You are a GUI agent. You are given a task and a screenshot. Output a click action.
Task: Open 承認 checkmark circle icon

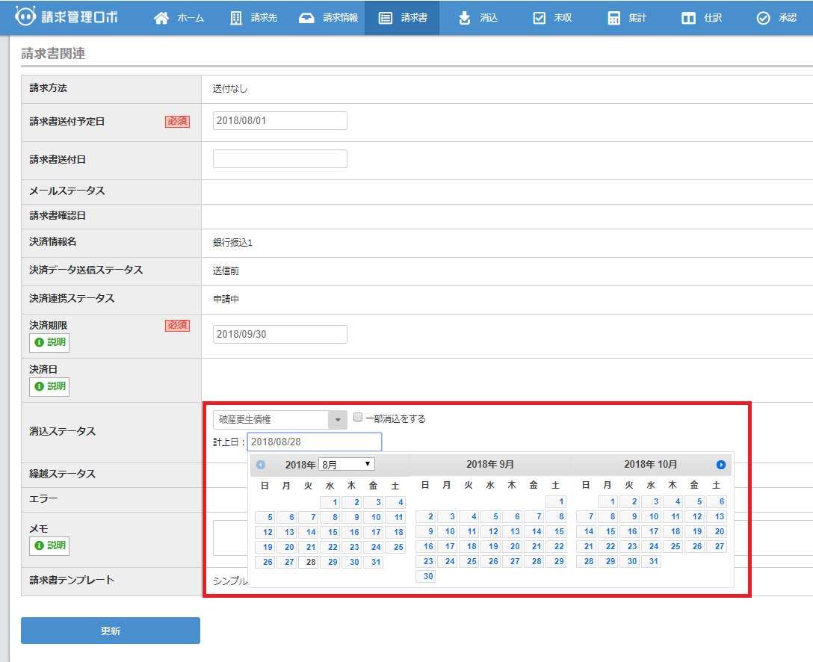[763, 18]
